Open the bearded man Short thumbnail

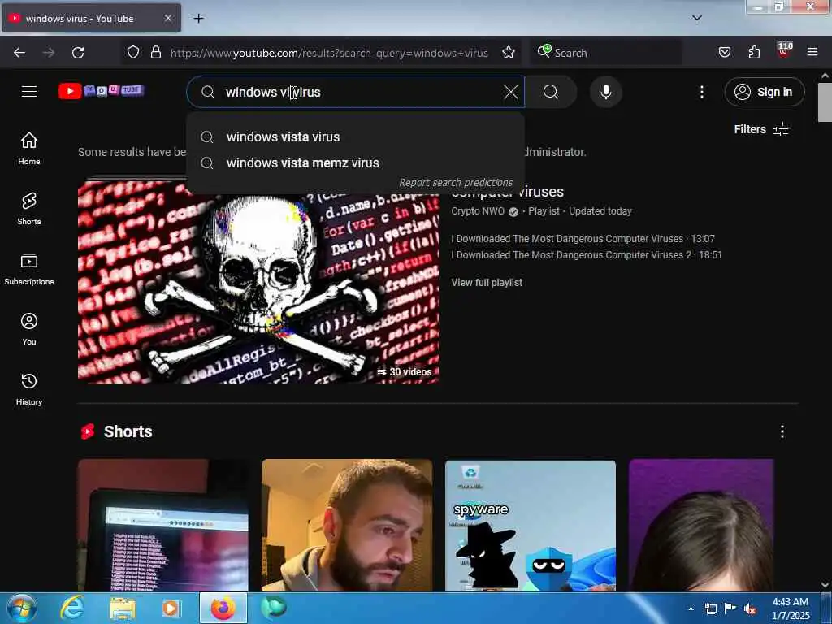347,526
